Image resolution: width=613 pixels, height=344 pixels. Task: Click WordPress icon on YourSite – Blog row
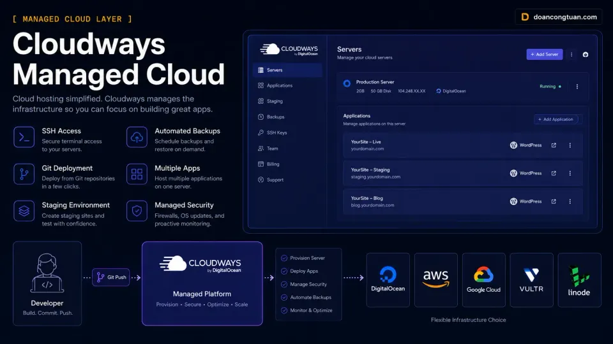click(x=513, y=202)
